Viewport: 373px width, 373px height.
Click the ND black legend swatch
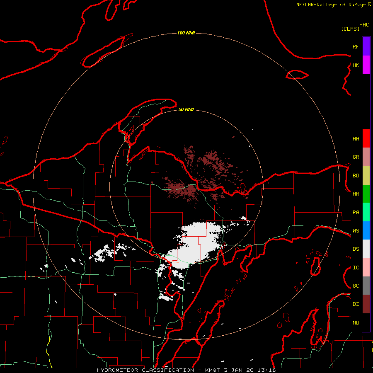(x=366, y=322)
